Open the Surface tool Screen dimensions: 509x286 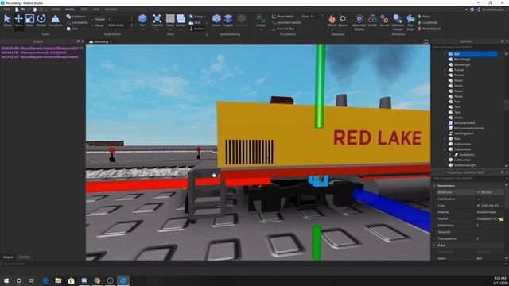click(x=181, y=21)
